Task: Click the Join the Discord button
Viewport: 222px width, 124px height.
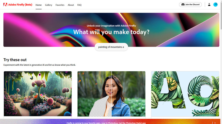Action: [x=190, y=5]
